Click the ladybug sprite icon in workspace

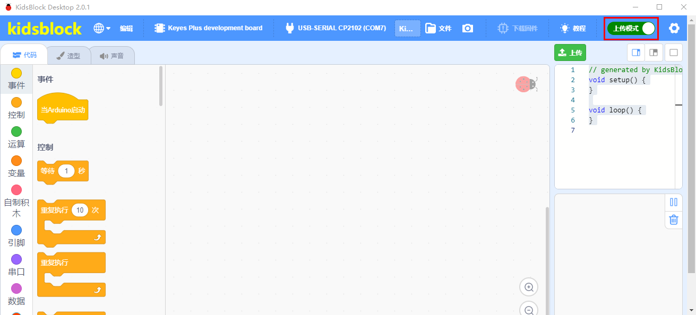click(527, 84)
